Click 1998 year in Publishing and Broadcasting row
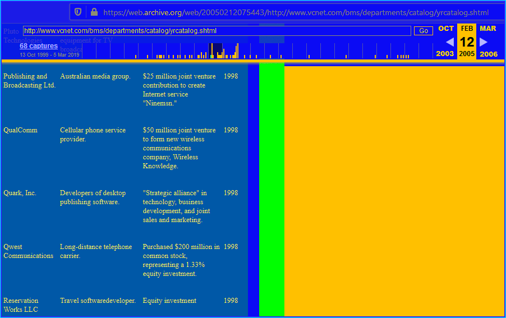 click(231, 76)
